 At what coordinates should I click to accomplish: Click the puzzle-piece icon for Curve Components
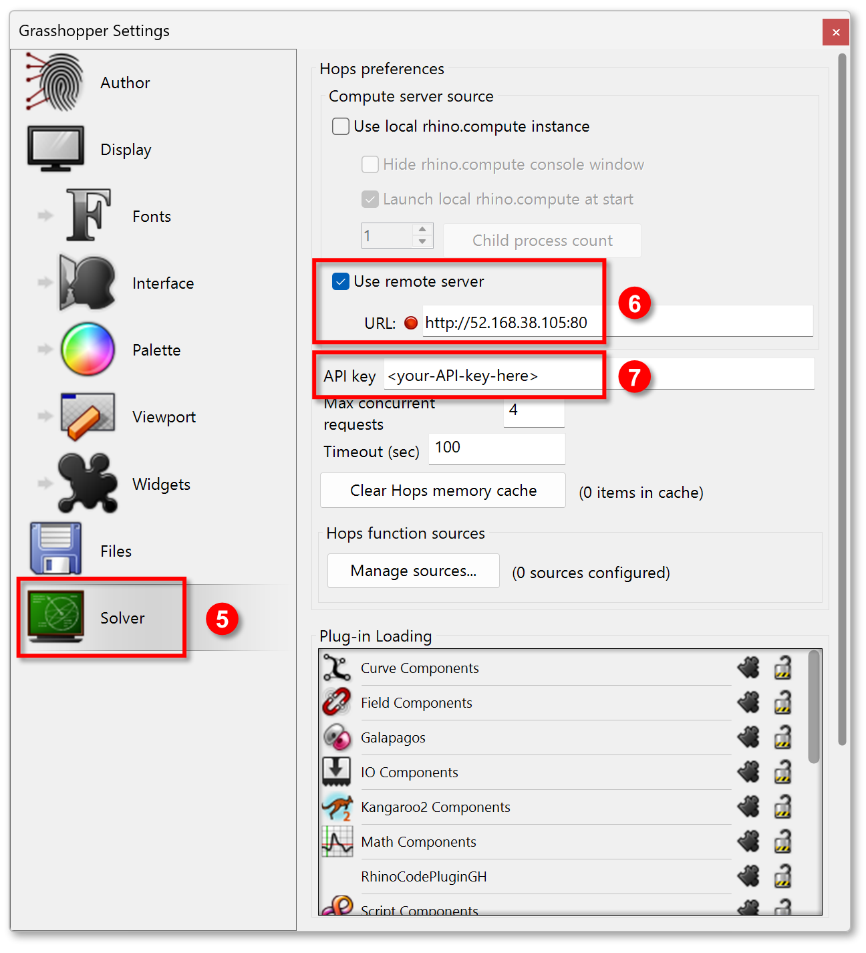click(x=749, y=668)
